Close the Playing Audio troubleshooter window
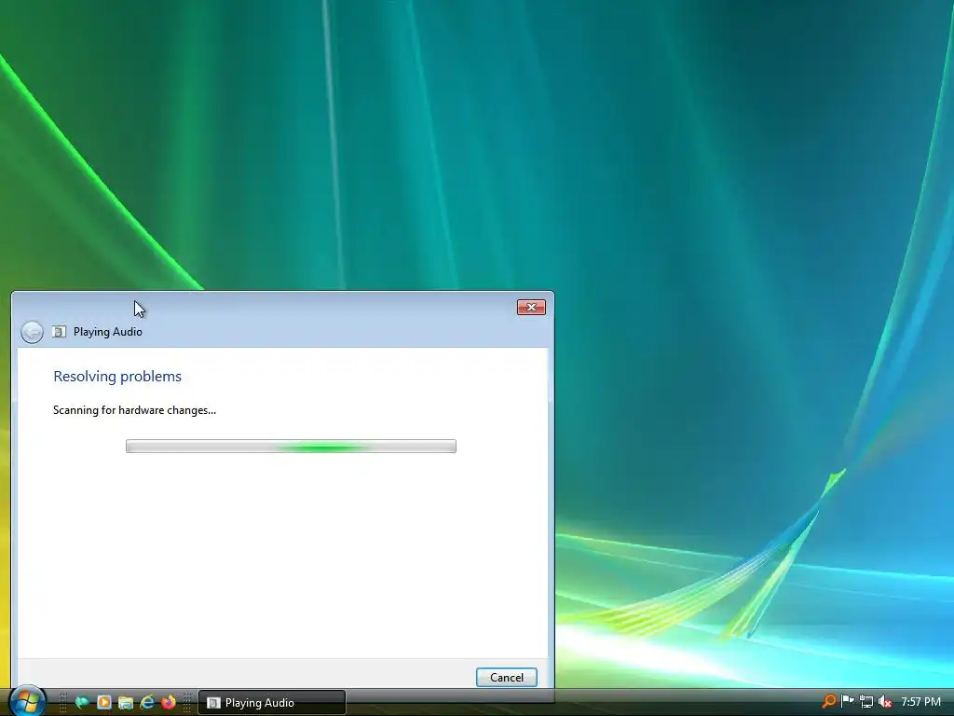This screenshot has width=954, height=716. [531, 308]
